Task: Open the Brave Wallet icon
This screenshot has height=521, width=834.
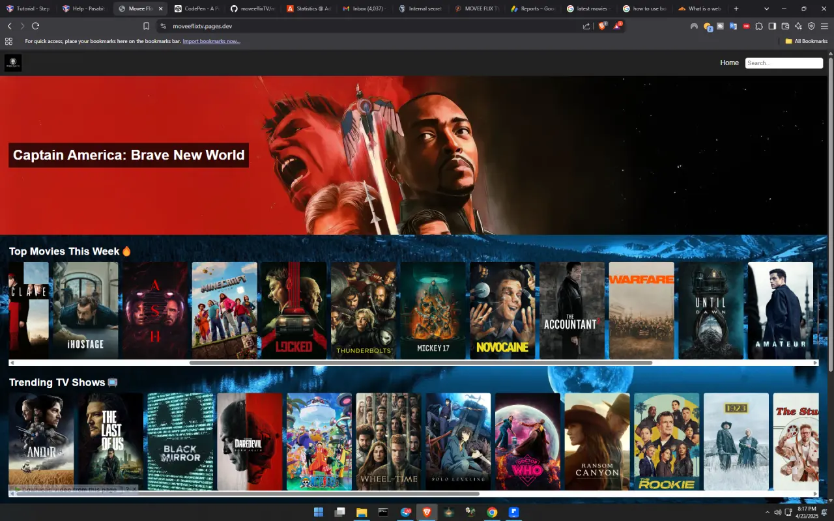Action: pos(785,26)
